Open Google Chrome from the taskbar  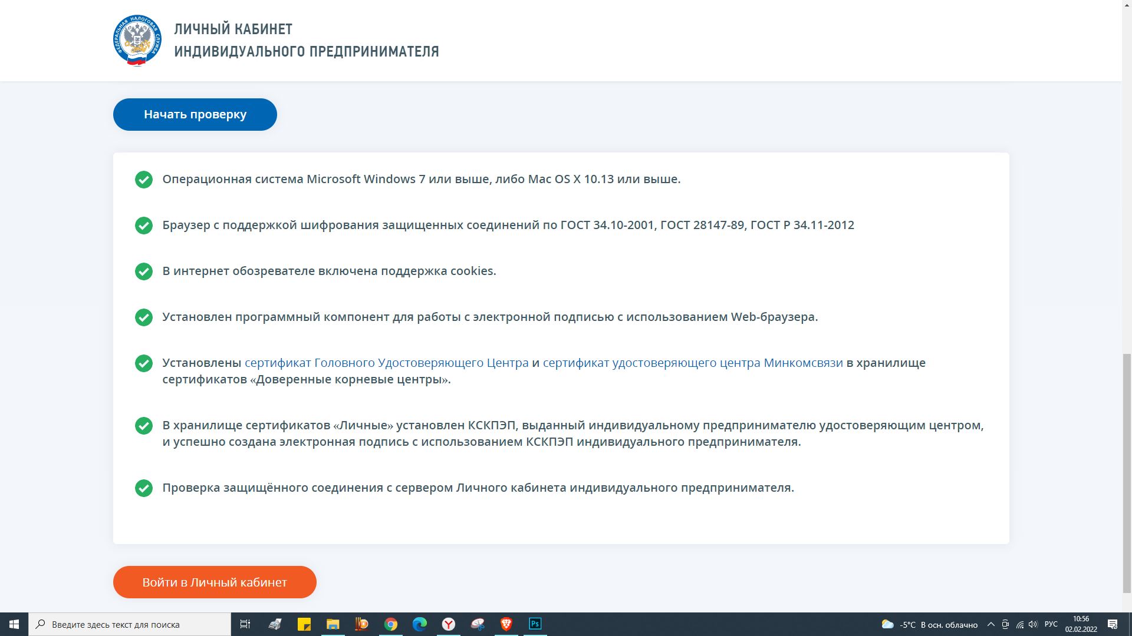(390, 624)
